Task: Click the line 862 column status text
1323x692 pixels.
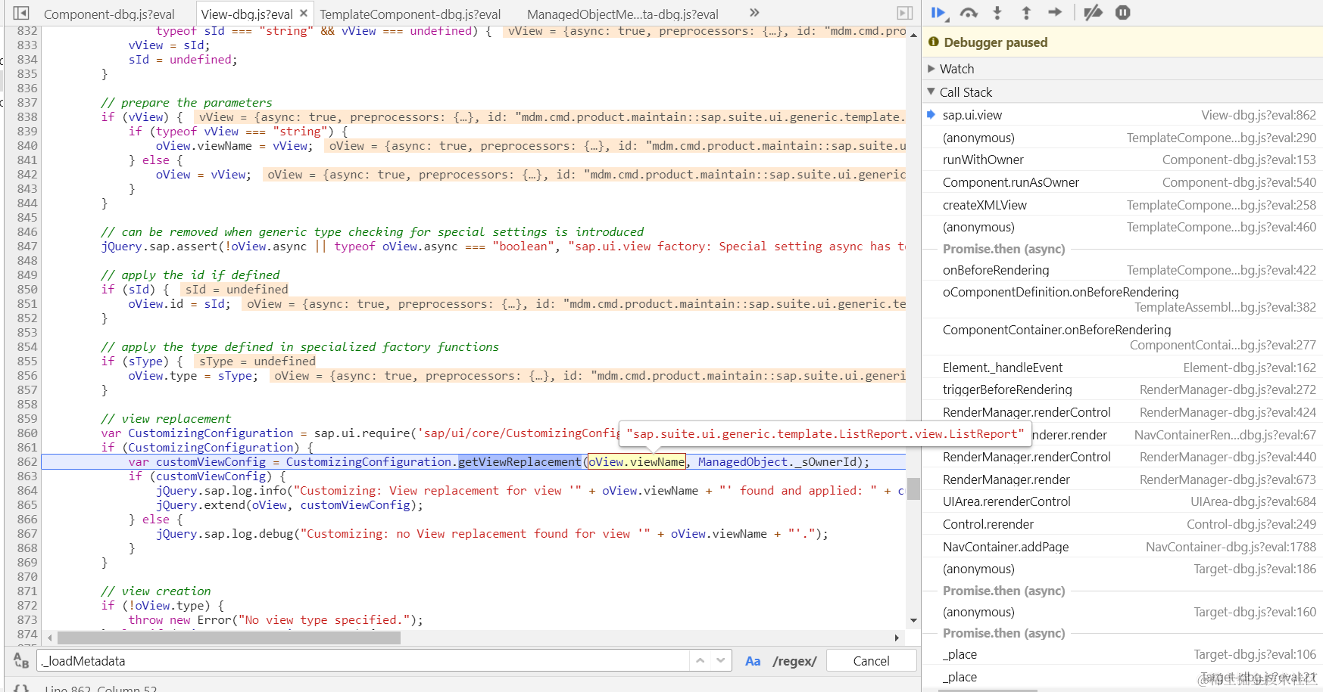Action: tap(101, 688)
